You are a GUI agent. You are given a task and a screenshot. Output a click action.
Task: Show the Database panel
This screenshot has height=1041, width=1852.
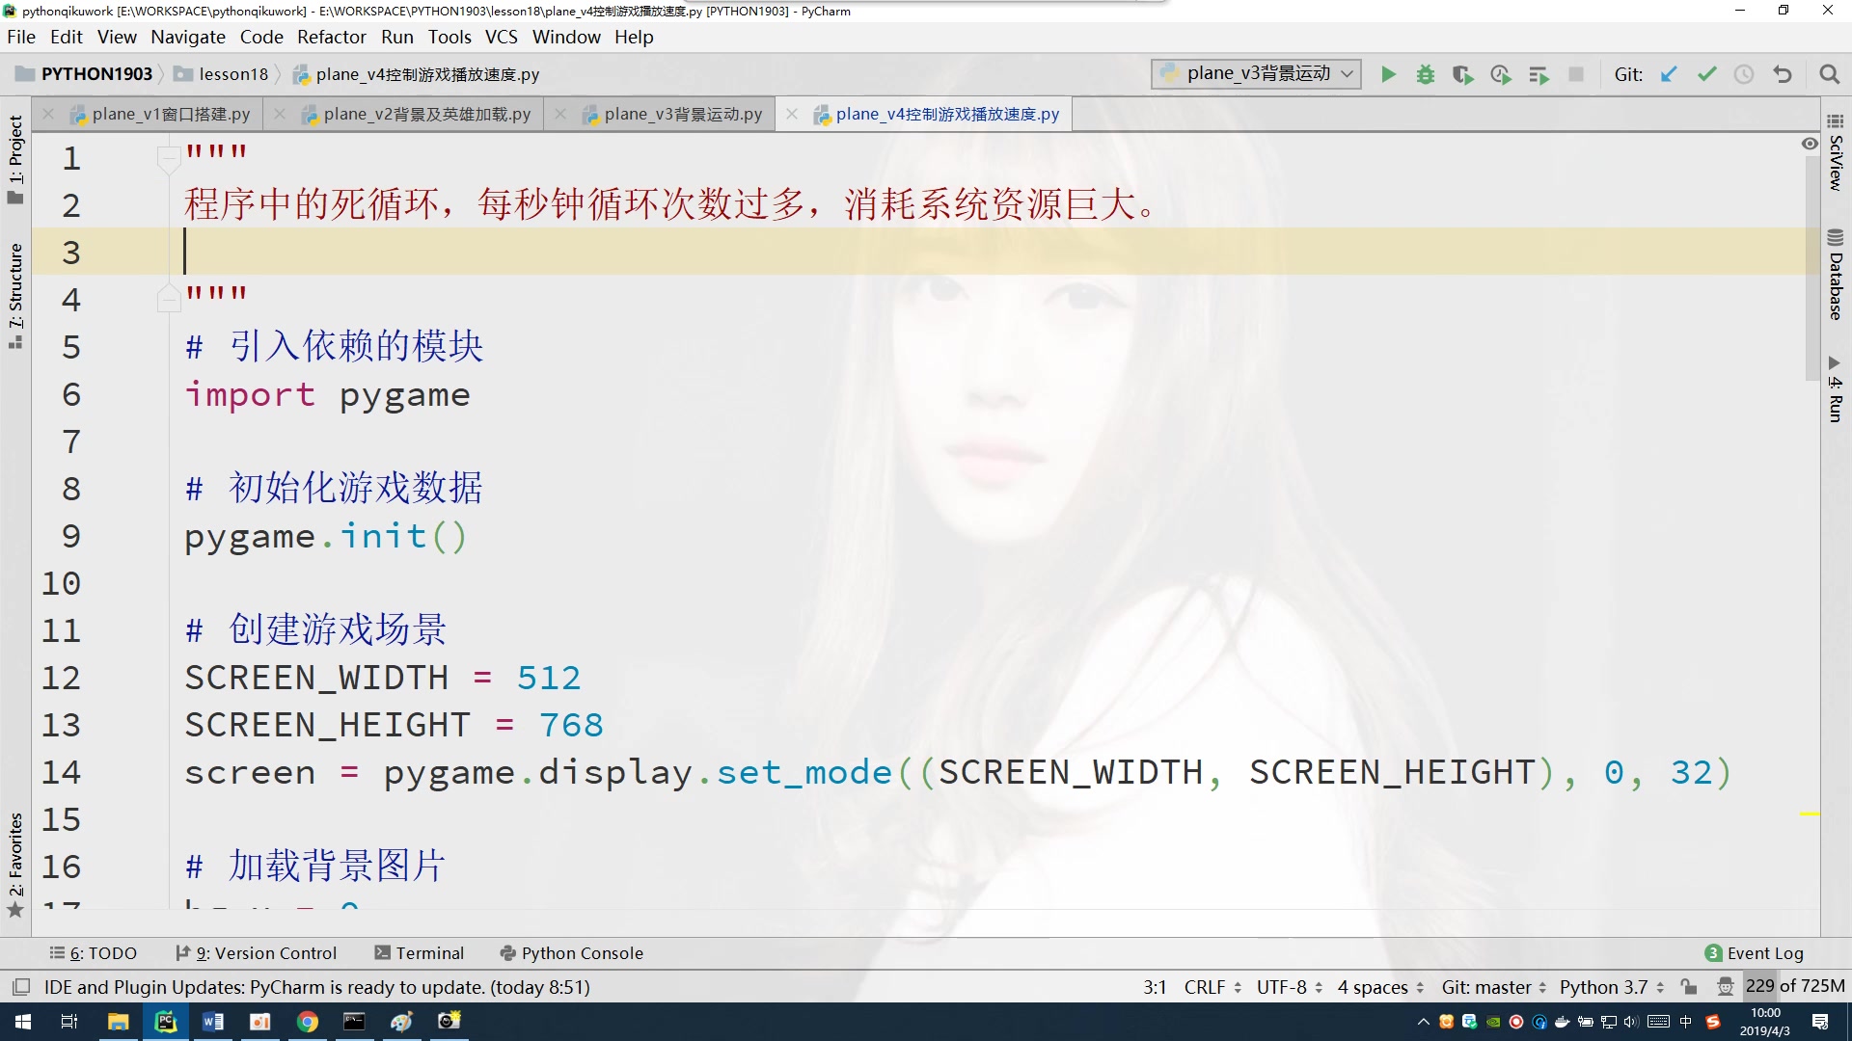point(1835,280)
